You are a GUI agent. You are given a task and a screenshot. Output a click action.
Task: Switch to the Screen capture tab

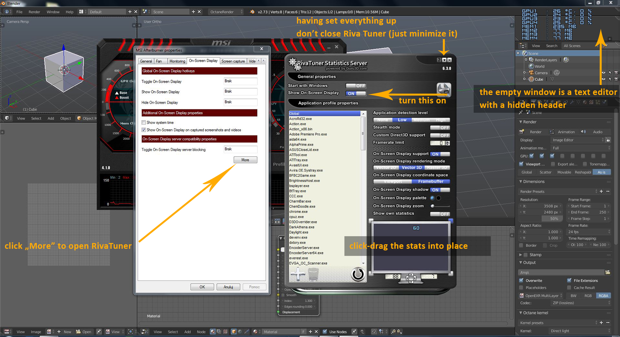point(233,61)
